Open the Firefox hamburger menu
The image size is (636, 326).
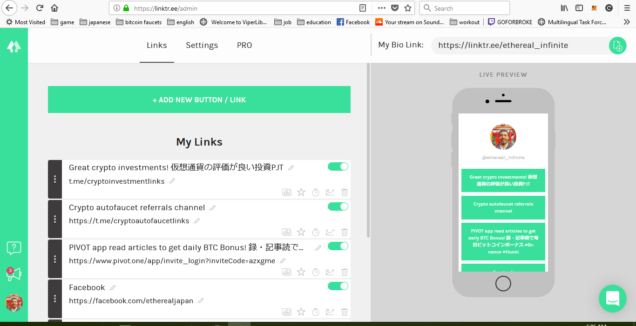pos(627,8)
